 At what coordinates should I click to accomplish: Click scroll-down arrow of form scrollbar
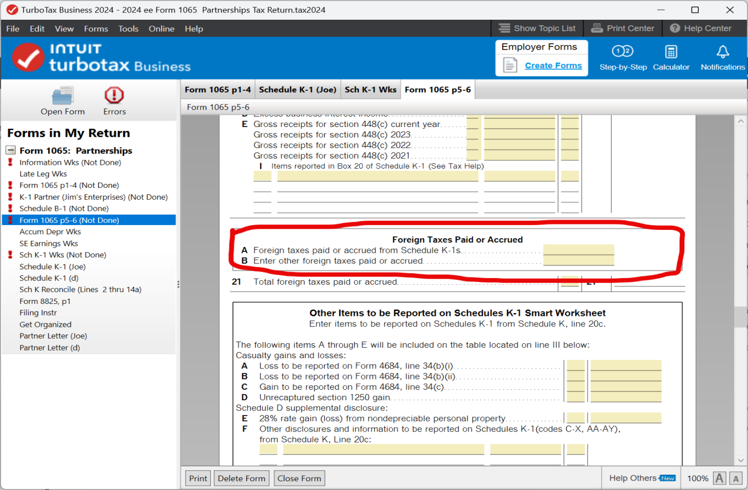tap(740, 459)
